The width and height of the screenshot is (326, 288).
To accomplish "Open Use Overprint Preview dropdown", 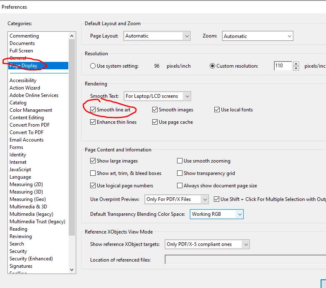I will point(177,199).
